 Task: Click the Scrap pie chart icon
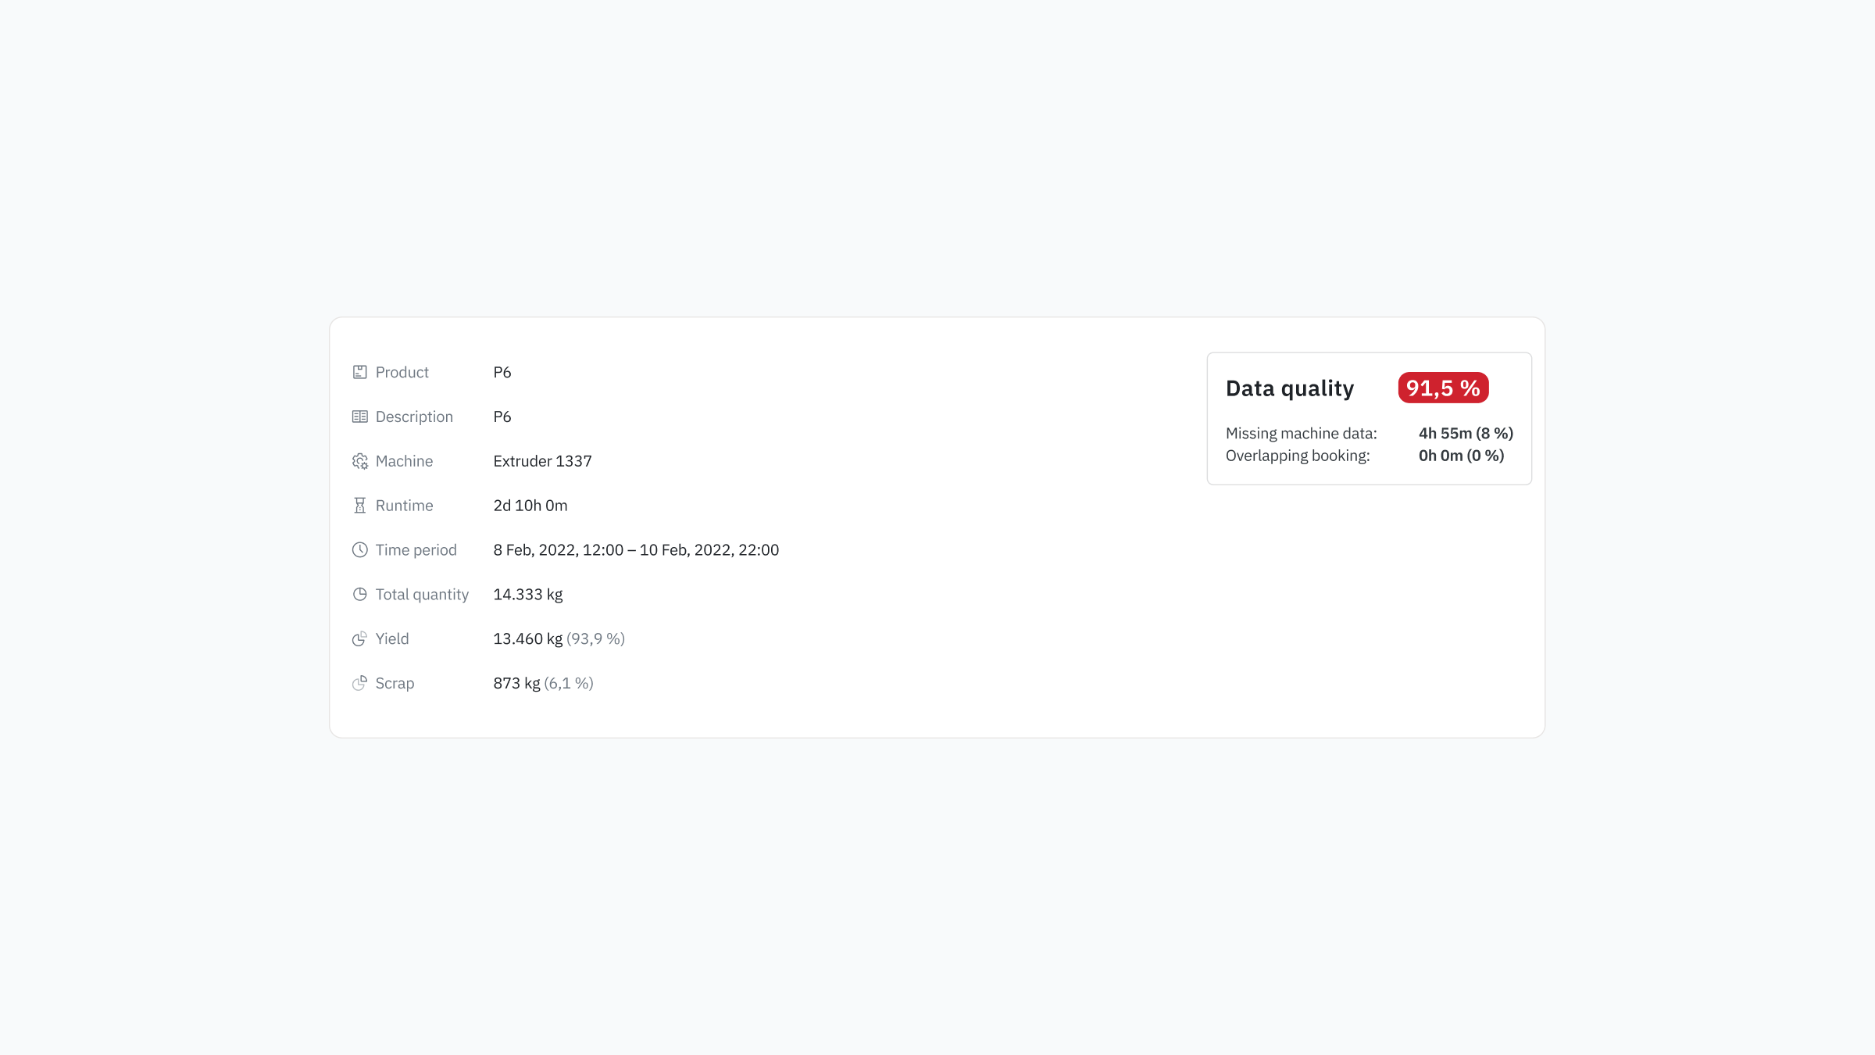click(x=359, y=683)
